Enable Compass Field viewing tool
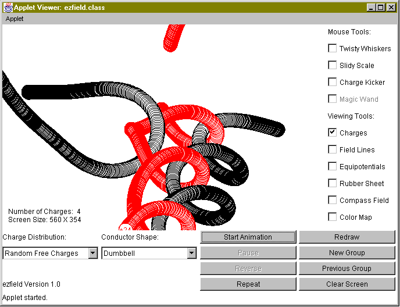Screen dimensions: 400x307 [x=333, y=200]
